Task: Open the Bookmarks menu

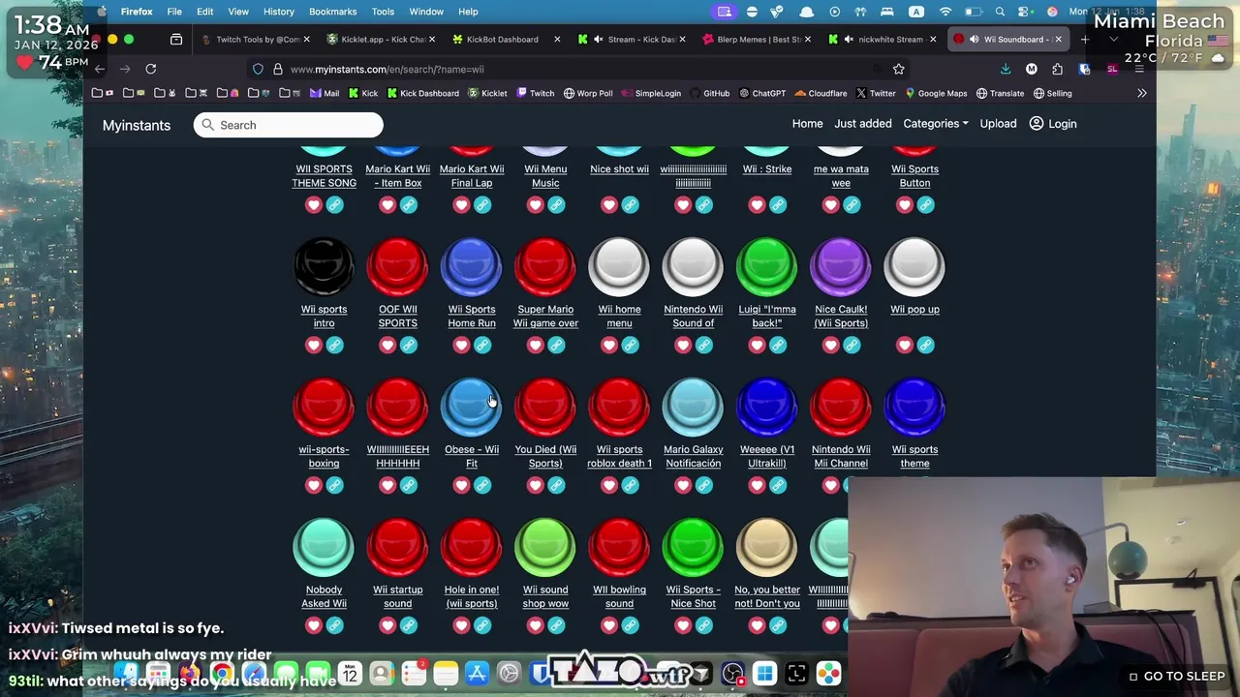Action: point(332,12)
